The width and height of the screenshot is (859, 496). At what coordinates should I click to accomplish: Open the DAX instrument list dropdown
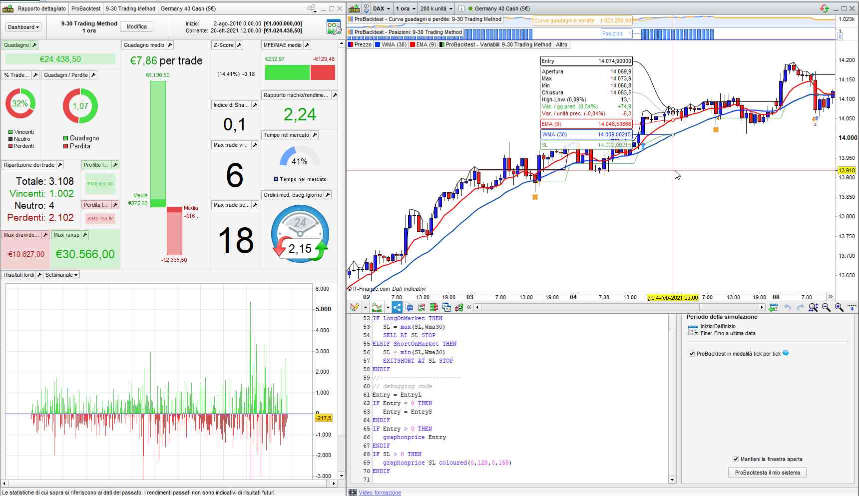[382, 8]
